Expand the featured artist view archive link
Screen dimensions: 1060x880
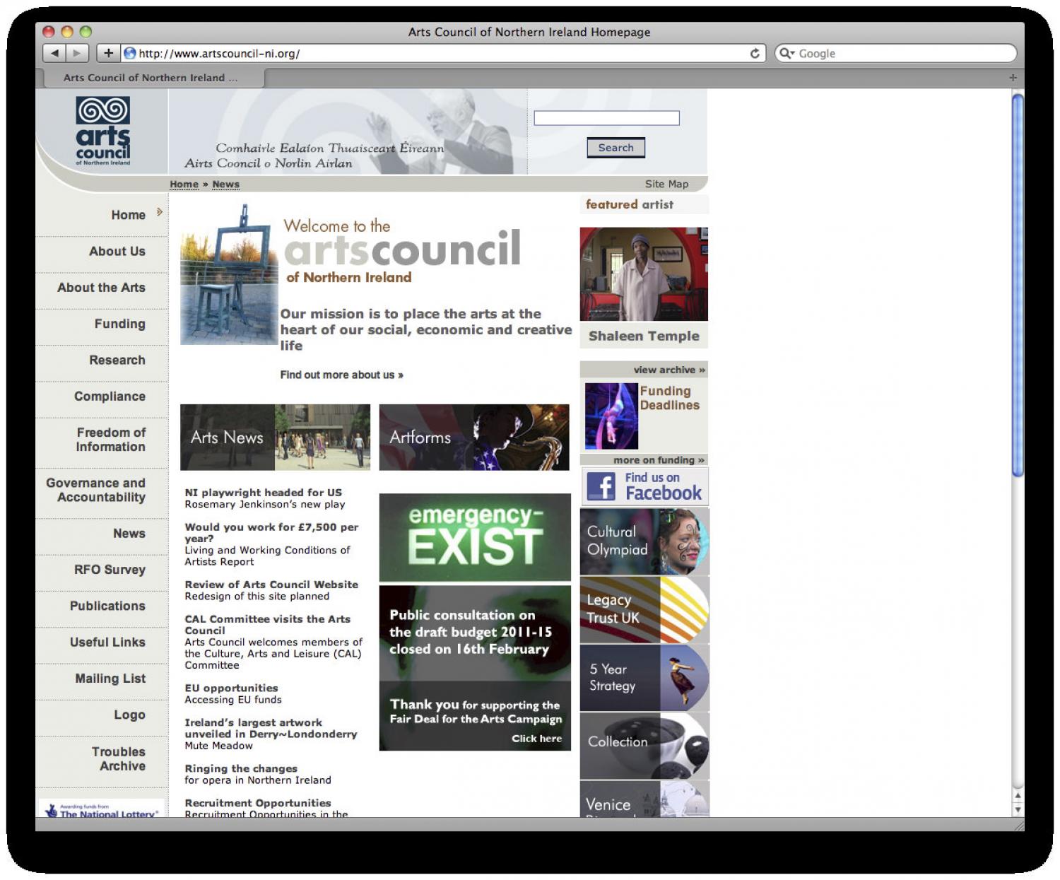pos(669,370)
